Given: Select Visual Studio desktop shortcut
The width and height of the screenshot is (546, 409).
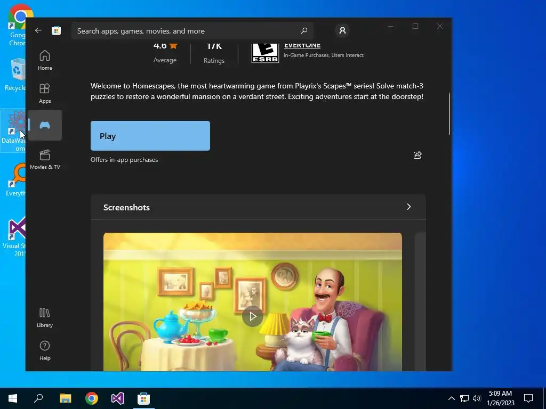Looking at the screenshot, I should tap(14, 237).
